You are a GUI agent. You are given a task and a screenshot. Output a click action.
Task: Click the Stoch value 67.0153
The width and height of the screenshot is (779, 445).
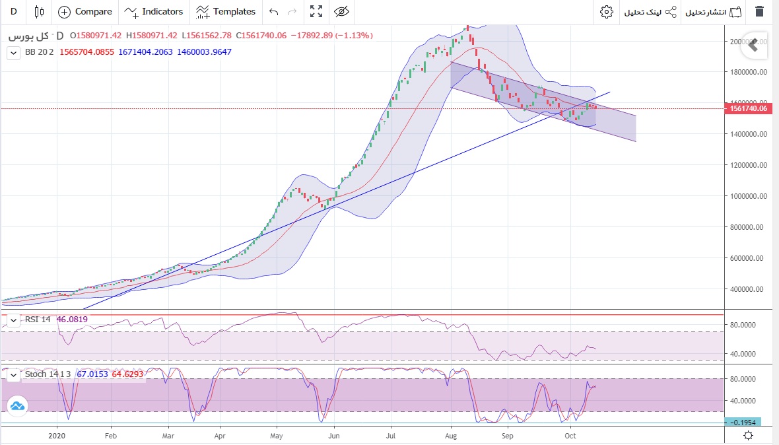(x=92, y=374)
